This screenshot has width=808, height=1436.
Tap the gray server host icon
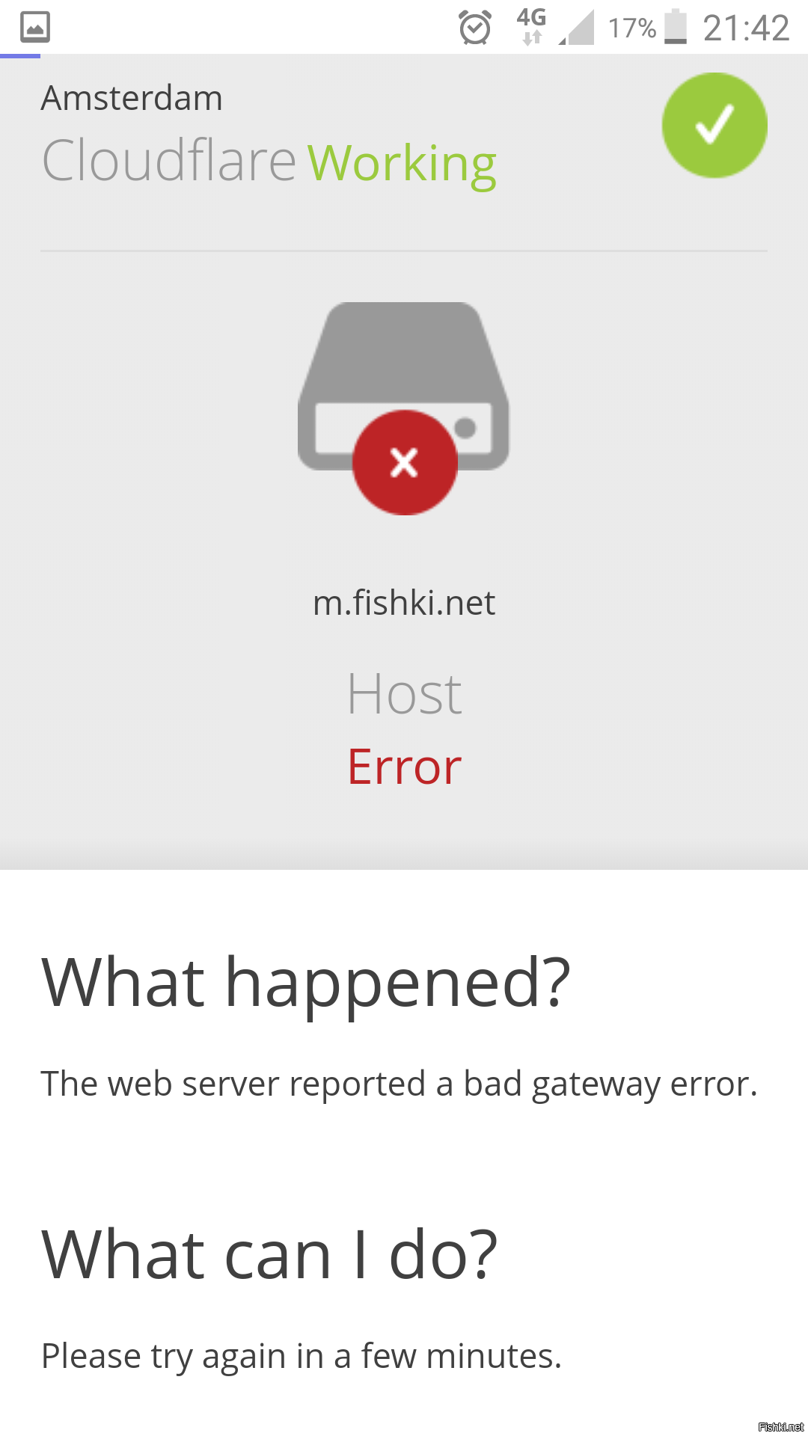point(404,386)
